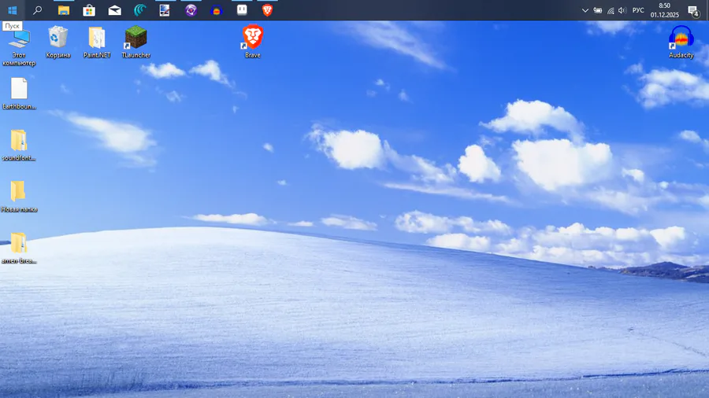Image resolution: width=709 pixels, height=398 pixels.
Task: Open the Mail app on taskbar
Action: pyautogui.click(x=114, y=10)
